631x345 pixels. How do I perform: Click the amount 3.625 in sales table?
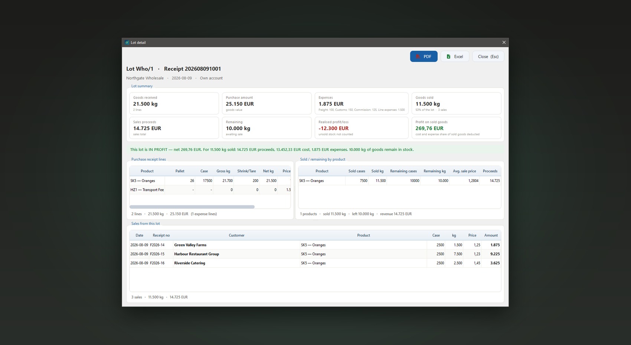point(495,263)
